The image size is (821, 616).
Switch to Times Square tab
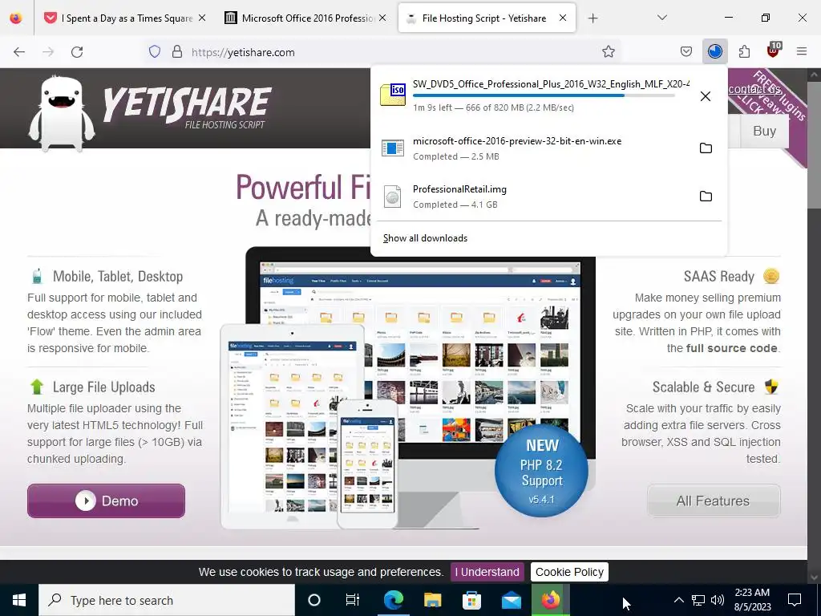click(124, 18)
